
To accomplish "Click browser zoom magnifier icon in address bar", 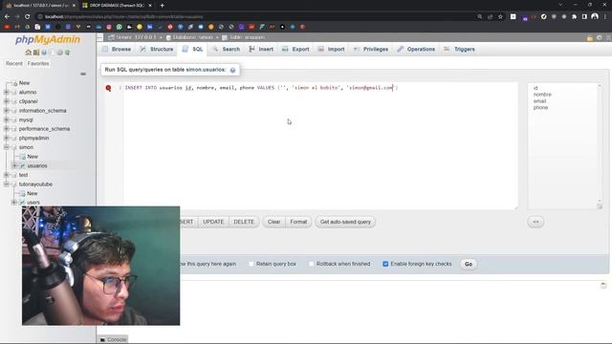I will 480,17.
